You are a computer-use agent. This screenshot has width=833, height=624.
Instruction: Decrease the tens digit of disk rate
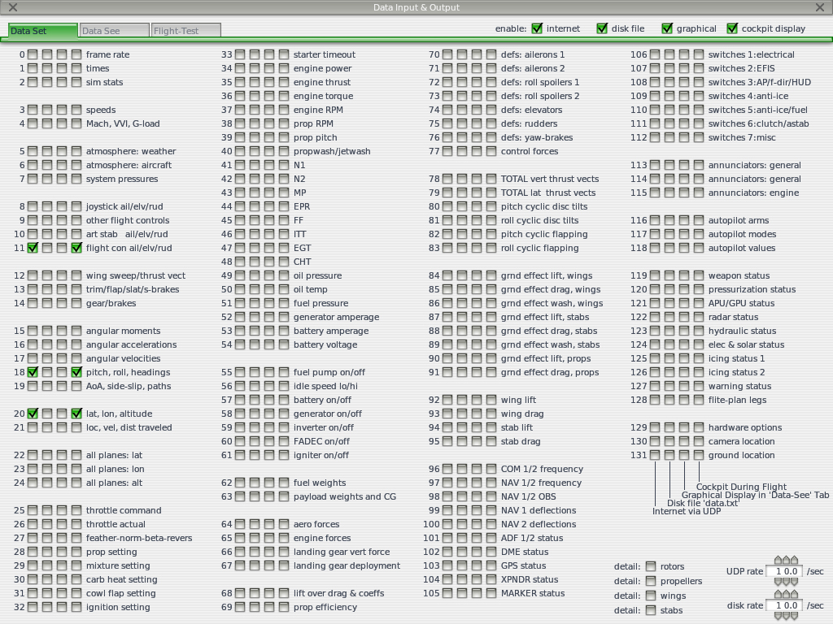[x=778, y=616]
